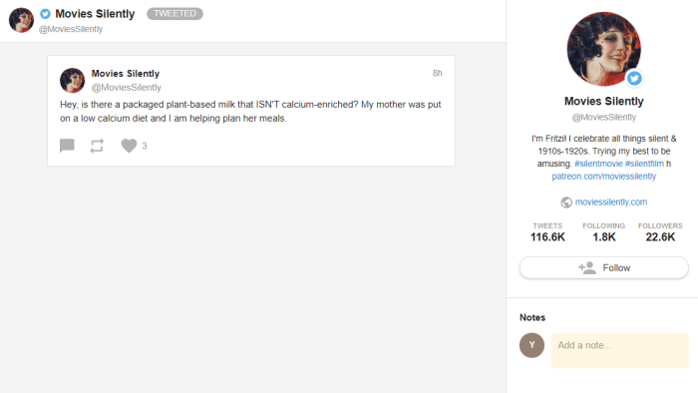Image resolution: width=698 pixels, height=393 pixels.
Task: Open the moviessilently.com website link
Action: click(x=610, y=202)
